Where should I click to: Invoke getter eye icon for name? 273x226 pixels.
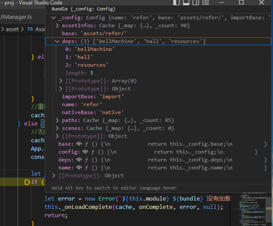coord(79,168)
